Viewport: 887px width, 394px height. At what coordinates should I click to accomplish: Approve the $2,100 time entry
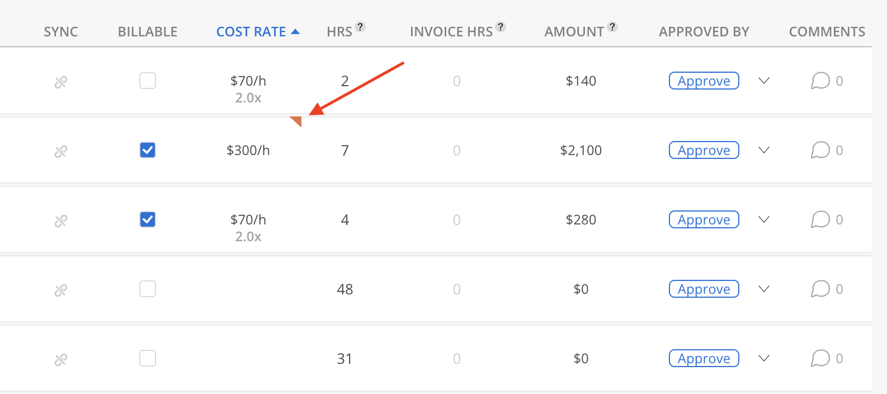[704, 151]
